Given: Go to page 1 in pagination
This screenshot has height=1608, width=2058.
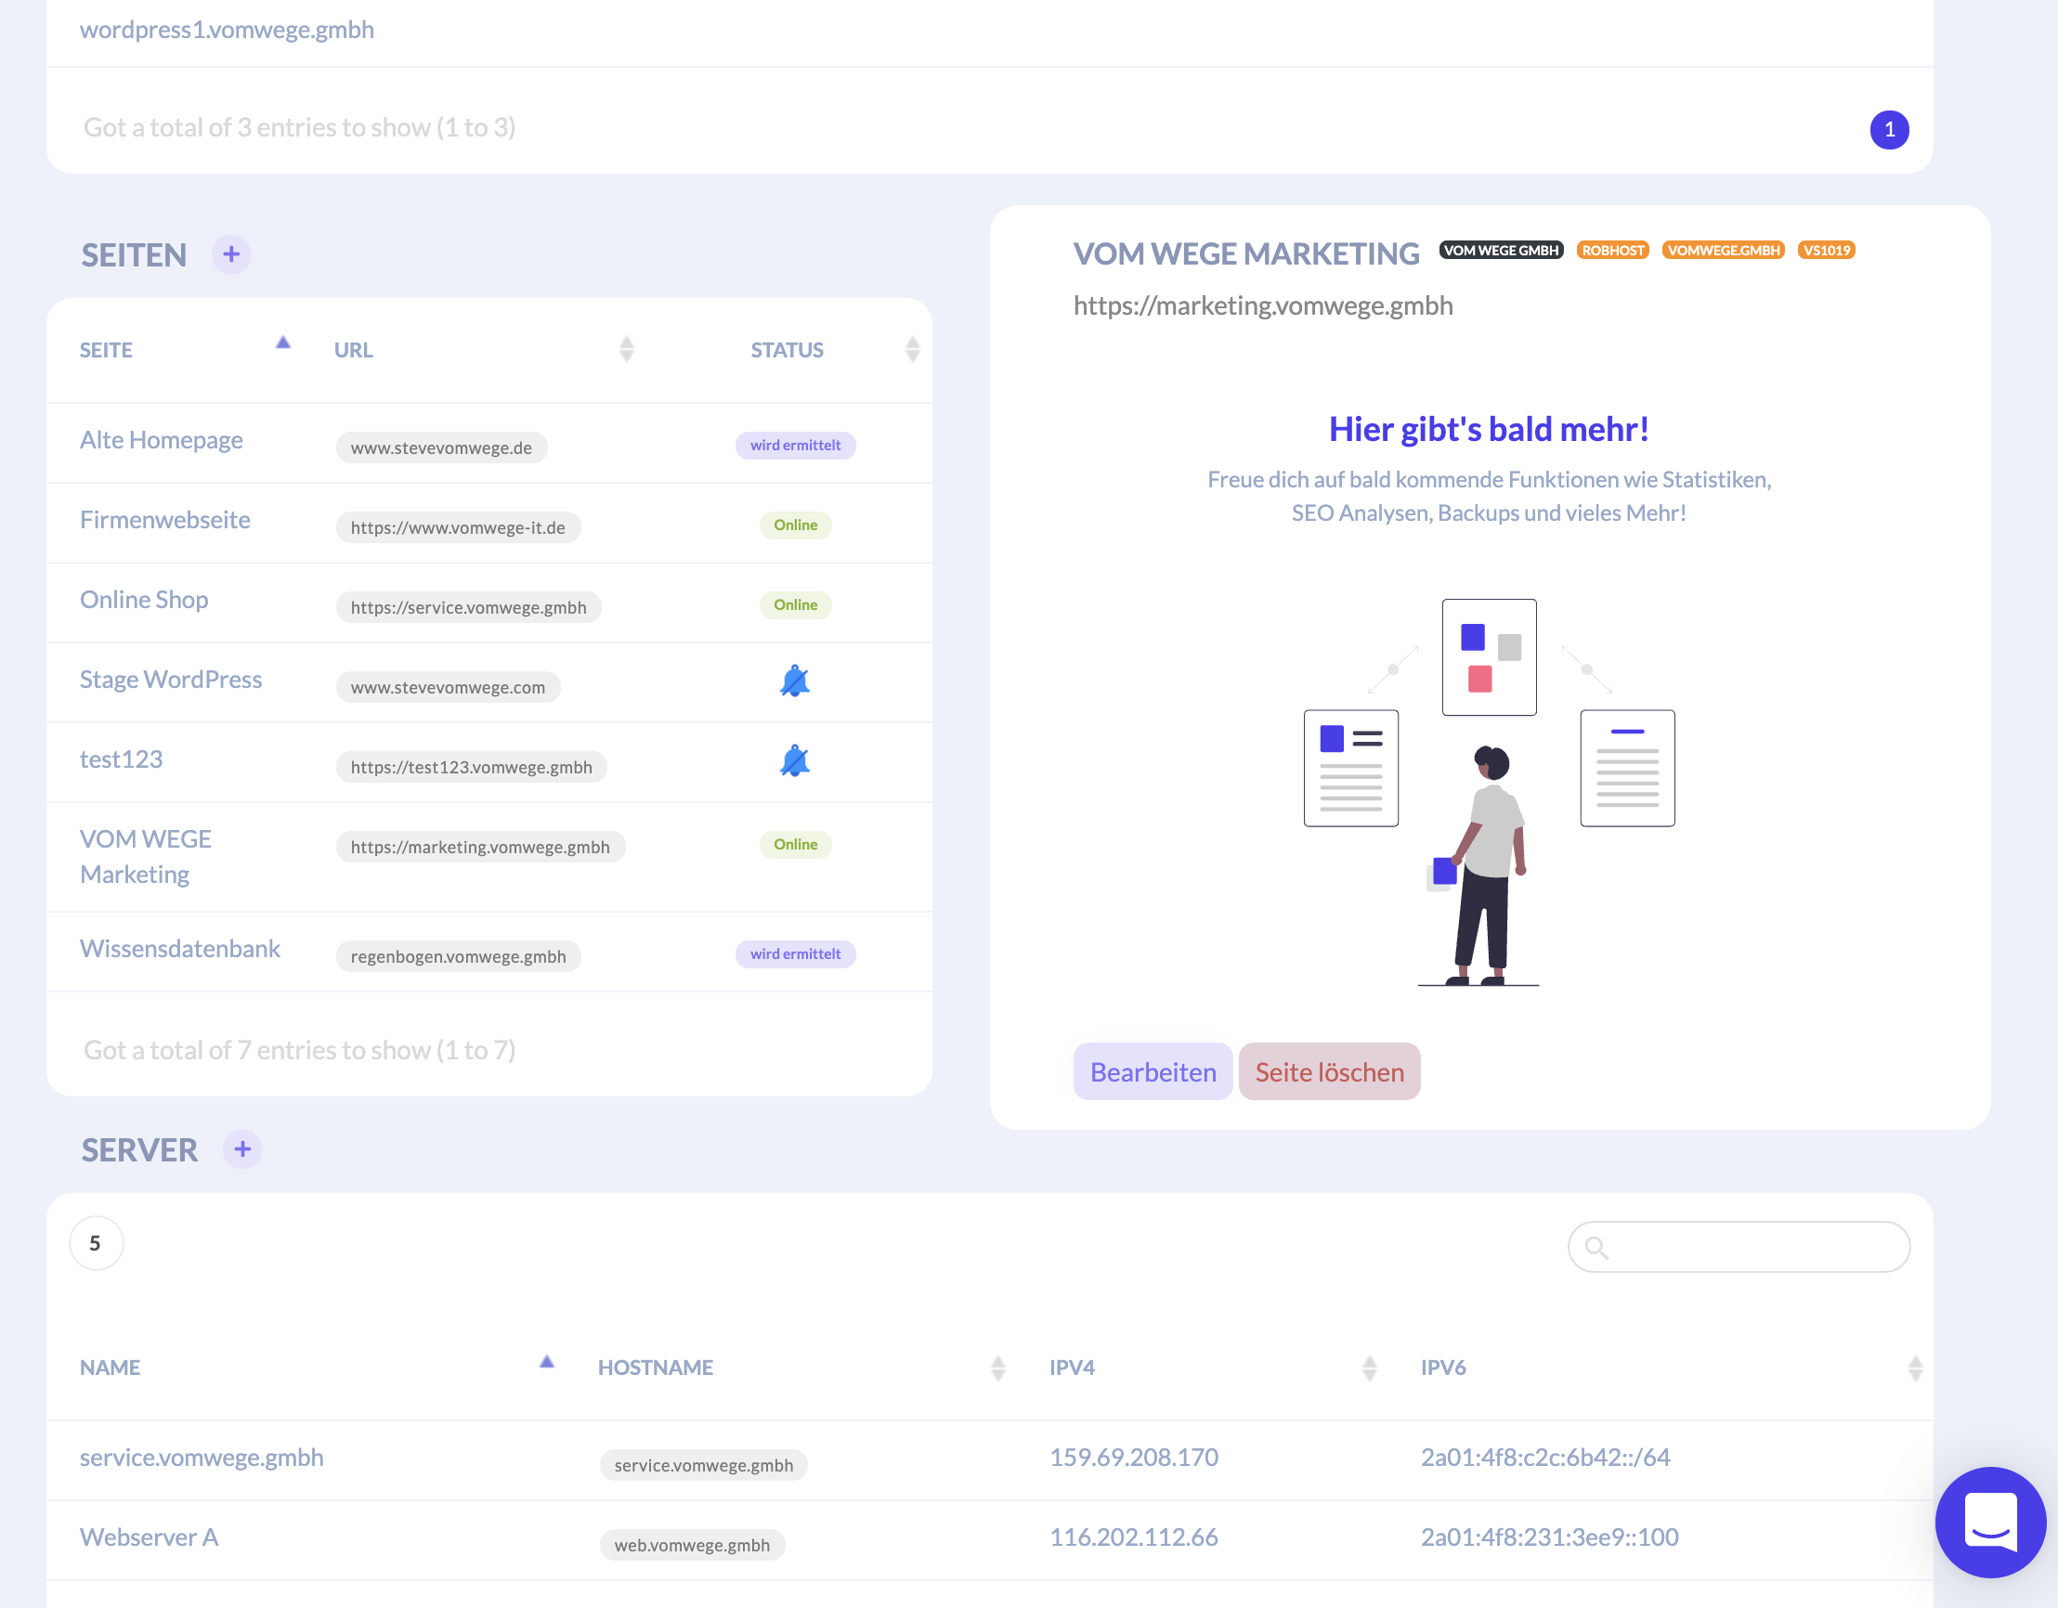Looking at the screenshot, I should (1888, 130).
